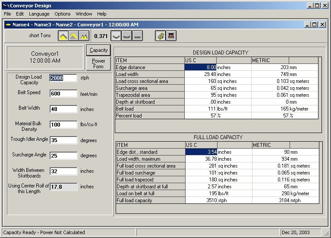Click the Capacity button
Screen dimensions: 331x238
(x=98, y=50)
